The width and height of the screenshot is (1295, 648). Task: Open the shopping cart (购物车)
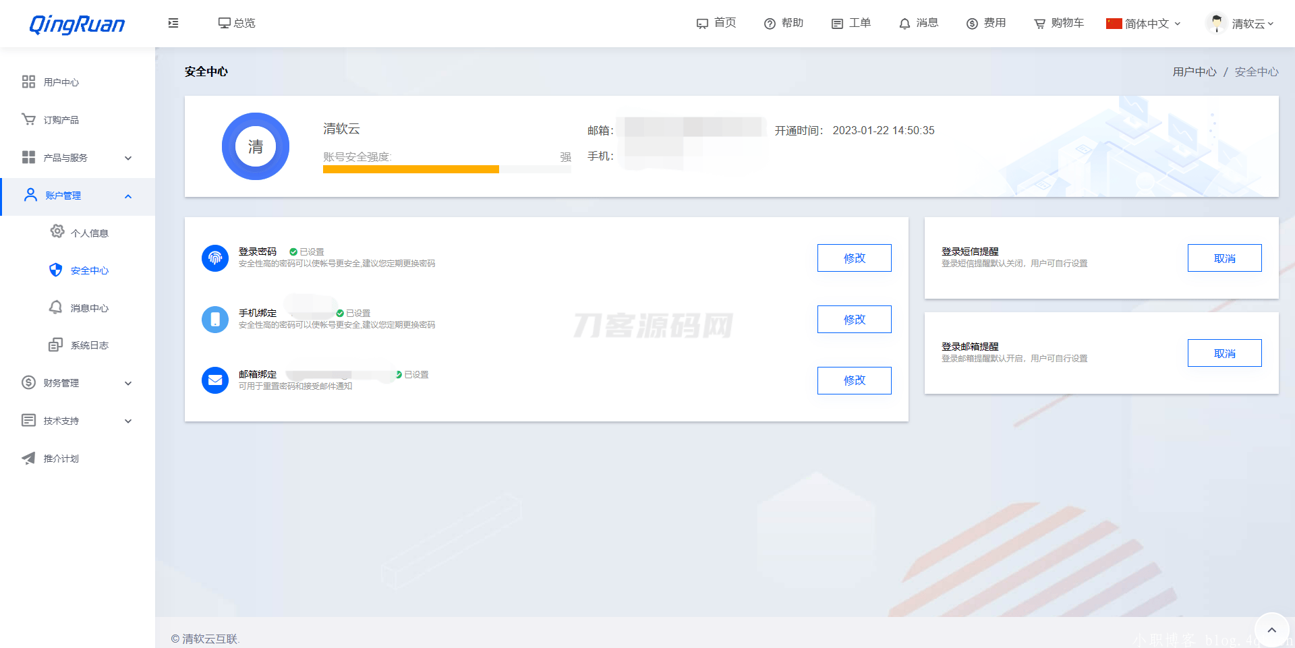[1059, 23]
